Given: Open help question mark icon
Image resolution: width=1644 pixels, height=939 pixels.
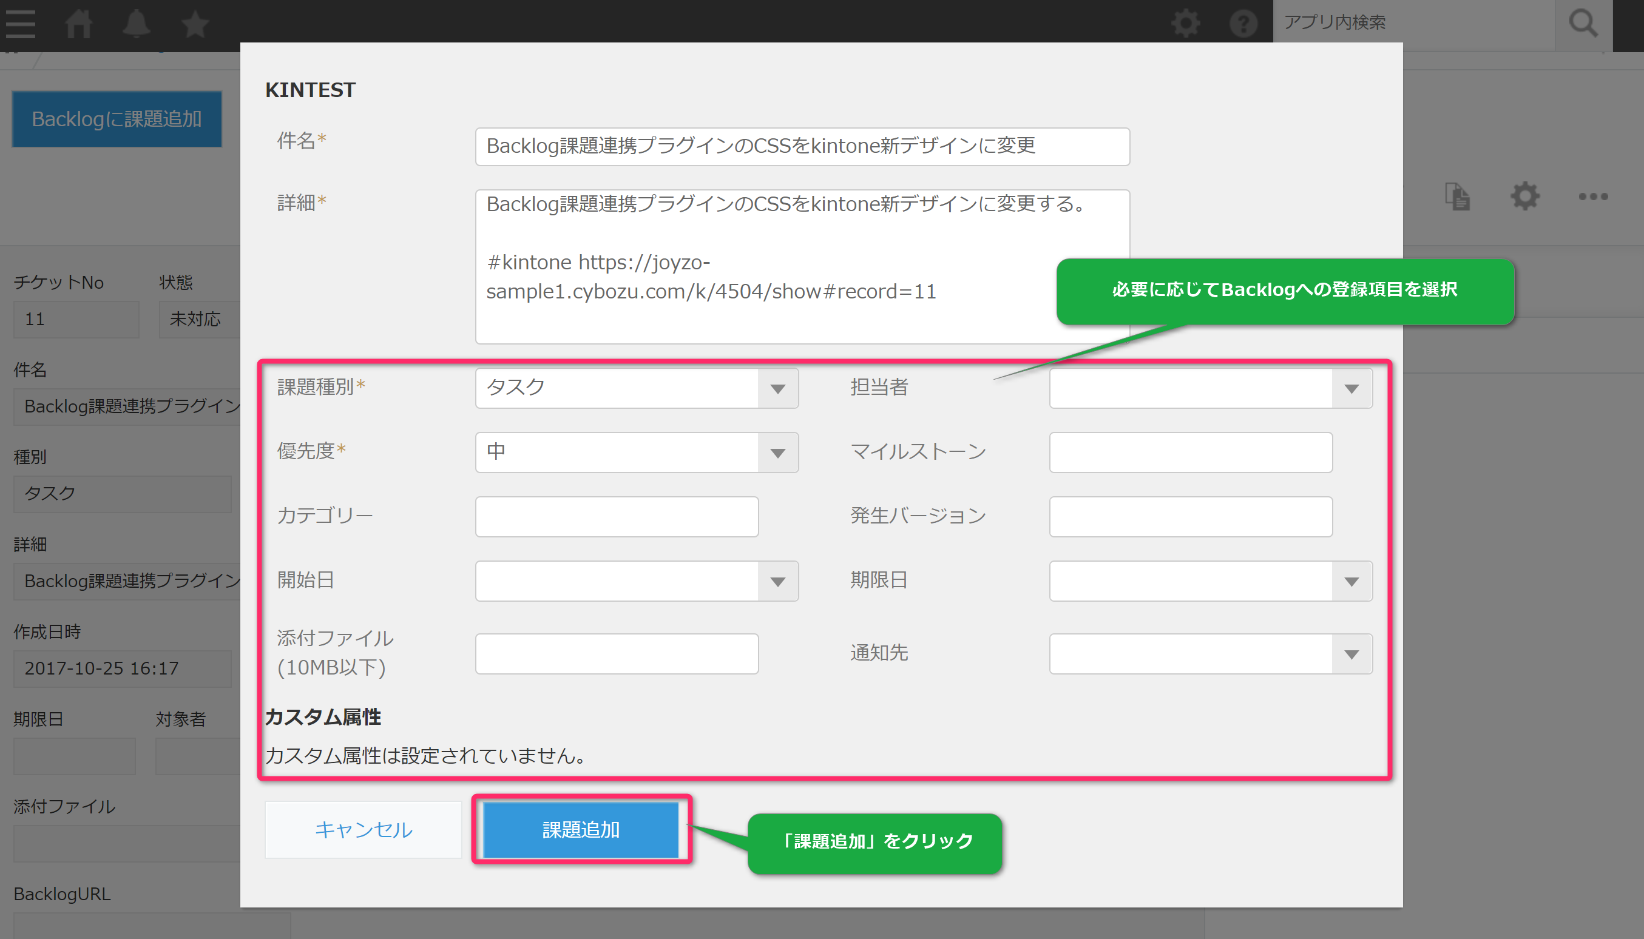Looking at the screenshot, I should [1243, 24].
